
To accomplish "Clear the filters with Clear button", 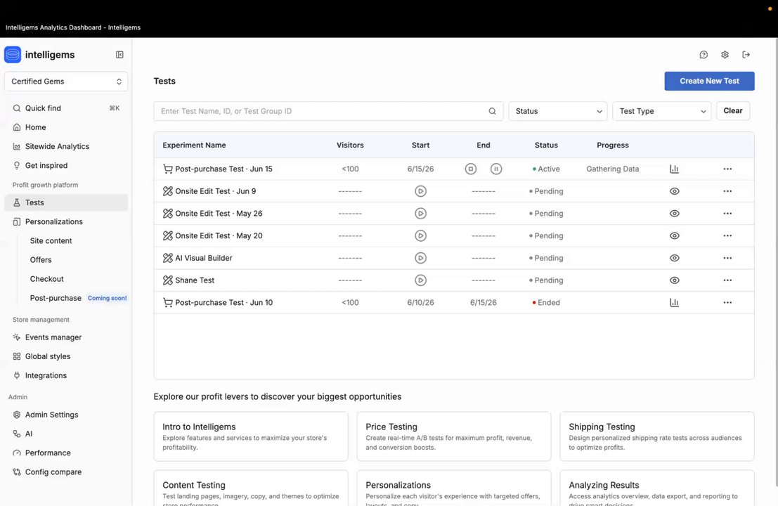I will point(733,111).
